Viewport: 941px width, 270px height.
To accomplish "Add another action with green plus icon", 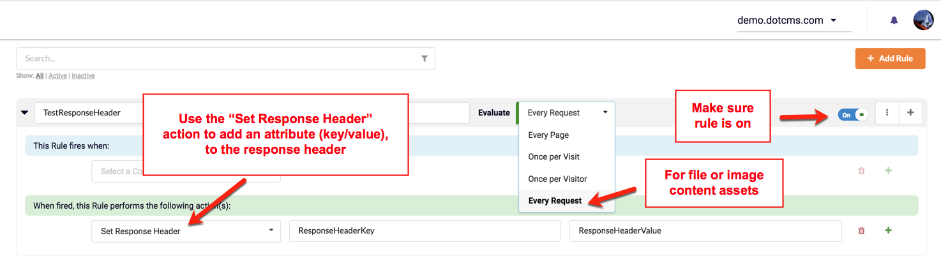I will point(888,231).
